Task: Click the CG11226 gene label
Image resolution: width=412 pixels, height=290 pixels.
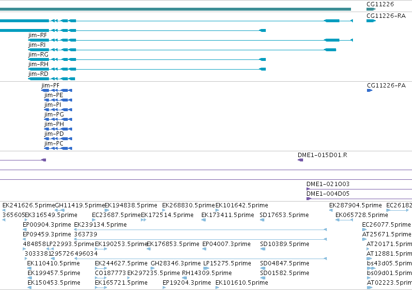Action: 380,4
